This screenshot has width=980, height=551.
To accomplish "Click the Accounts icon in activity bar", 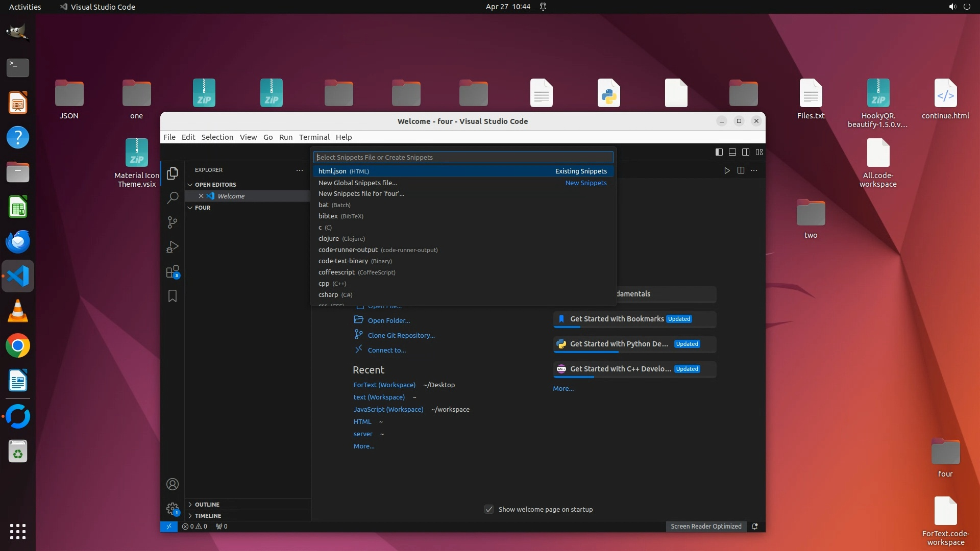I will pos(173,484).
